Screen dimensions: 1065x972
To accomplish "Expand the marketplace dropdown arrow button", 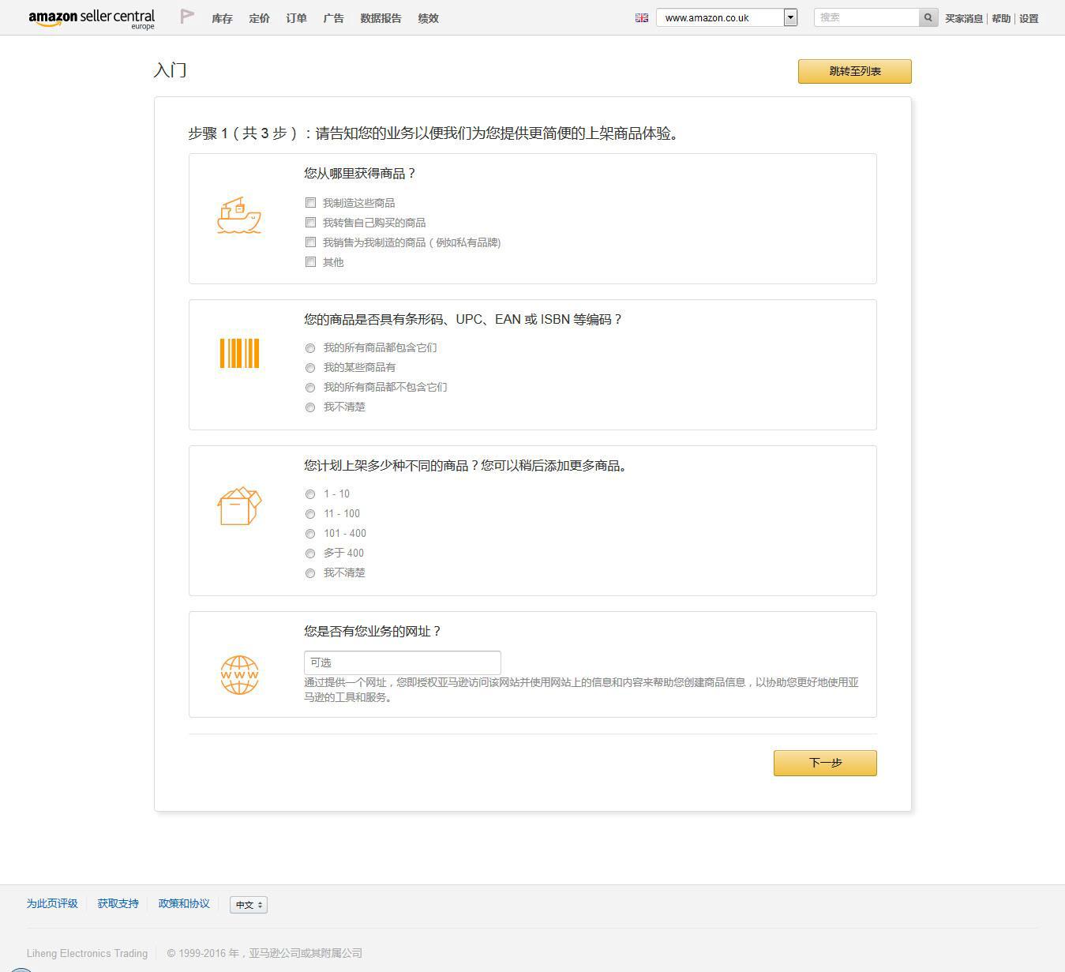I will [789, 17].
